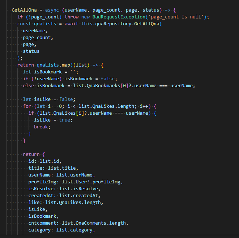Click the standalone status argument line
The width and height of the screenshot is (239, 238).
coord(31,51)
